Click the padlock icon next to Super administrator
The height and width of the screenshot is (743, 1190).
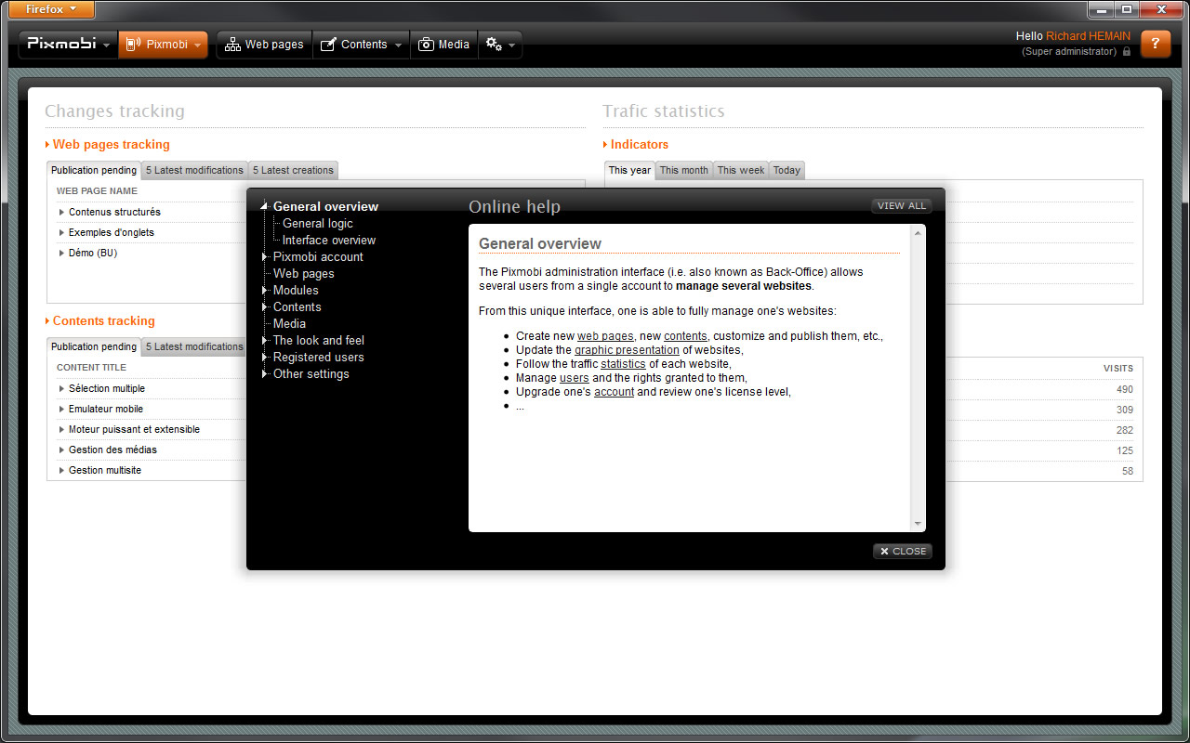point(1127,52)
